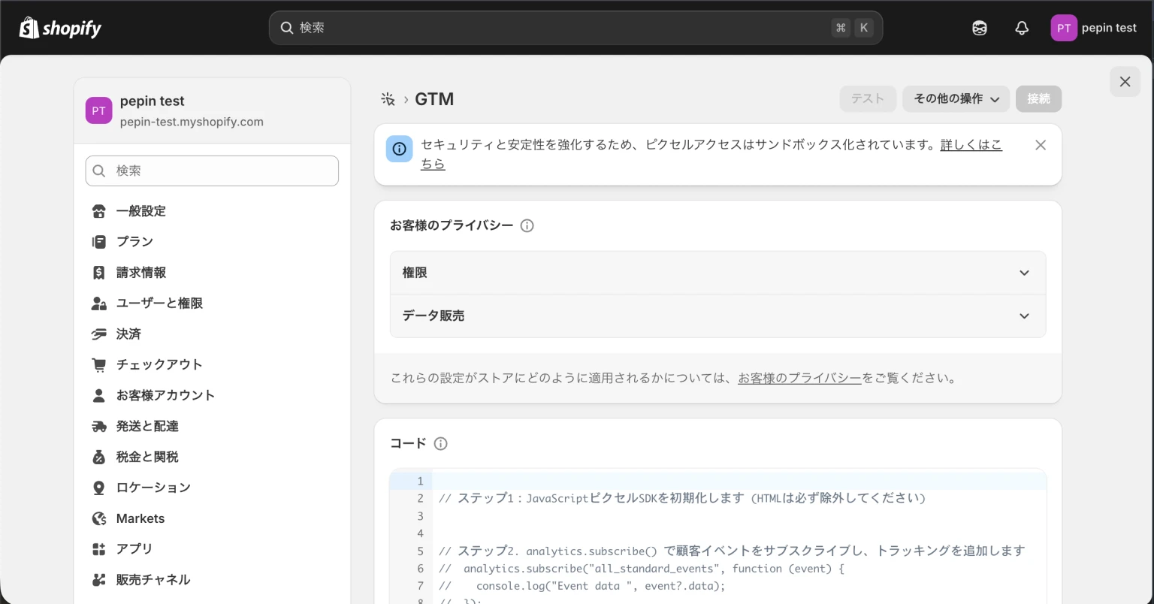Select Markets in the sidebar
The image size is (1154, 604).
tap(140, 518)
